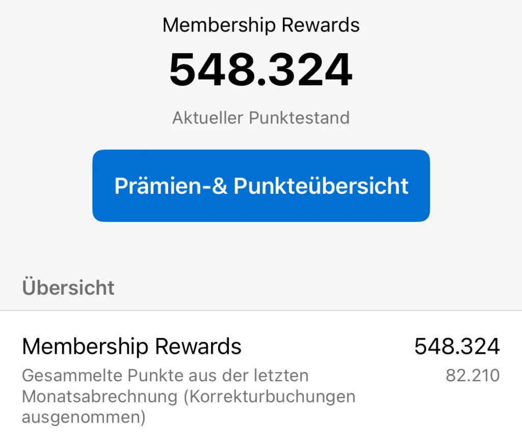Click the Gesammelte Punkte description line
This screenshot has width=522, height=438.
click(x=165, y=376)
